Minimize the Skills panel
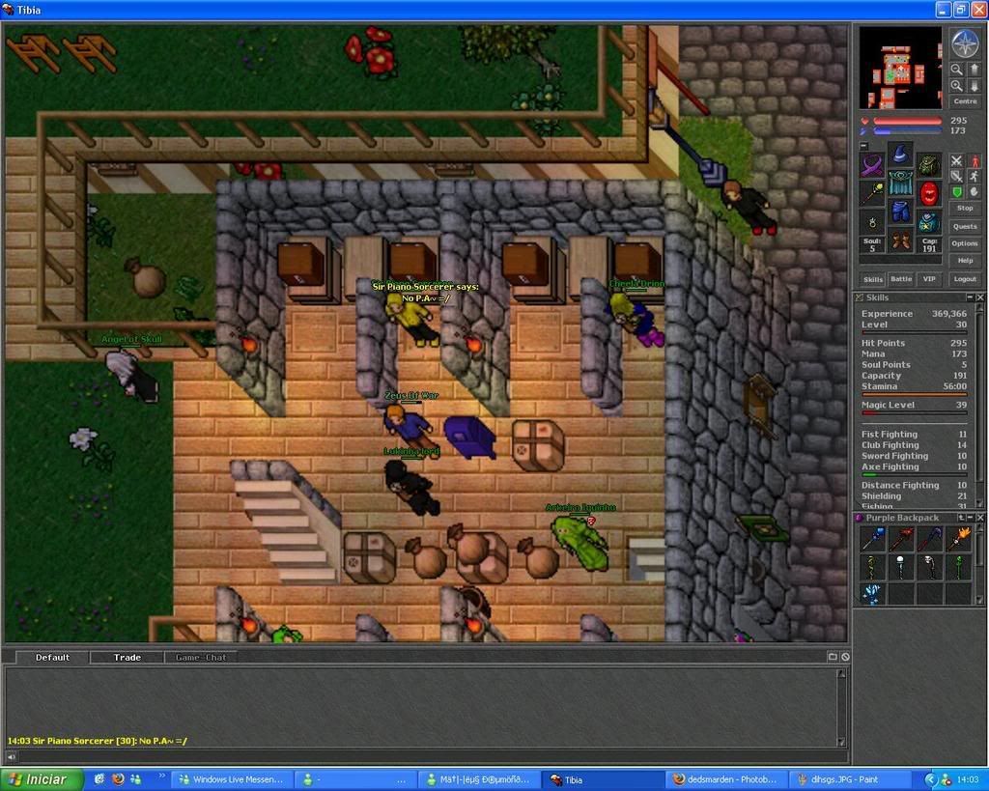The image size is (989, 791). (x=969, y=297)
